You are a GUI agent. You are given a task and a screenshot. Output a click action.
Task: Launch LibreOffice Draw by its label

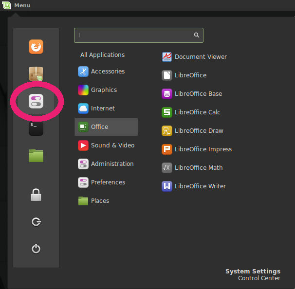[x=199, y=131]
